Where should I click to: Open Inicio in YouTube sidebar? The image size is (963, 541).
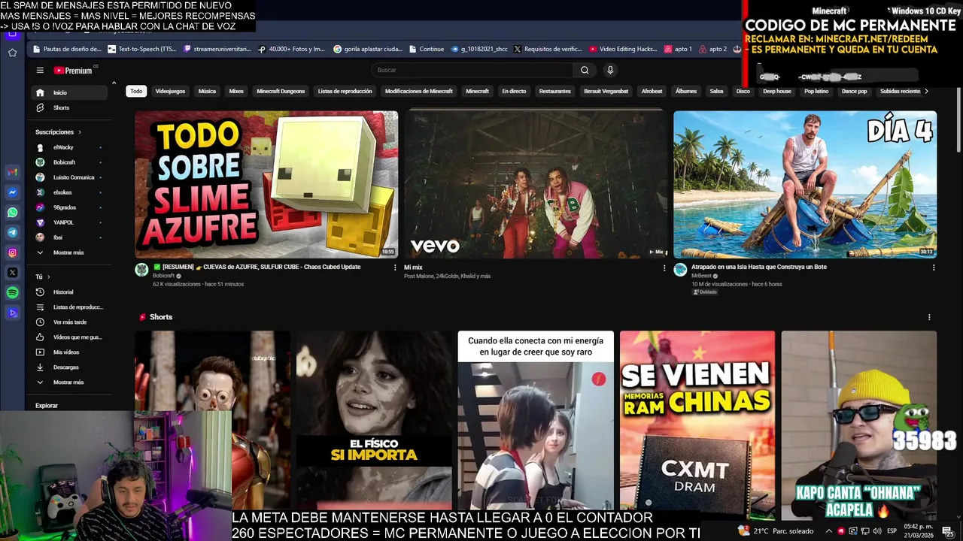pyautogui.click(x=69, y=92)
